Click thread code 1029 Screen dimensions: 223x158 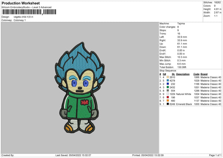(197, 81)
